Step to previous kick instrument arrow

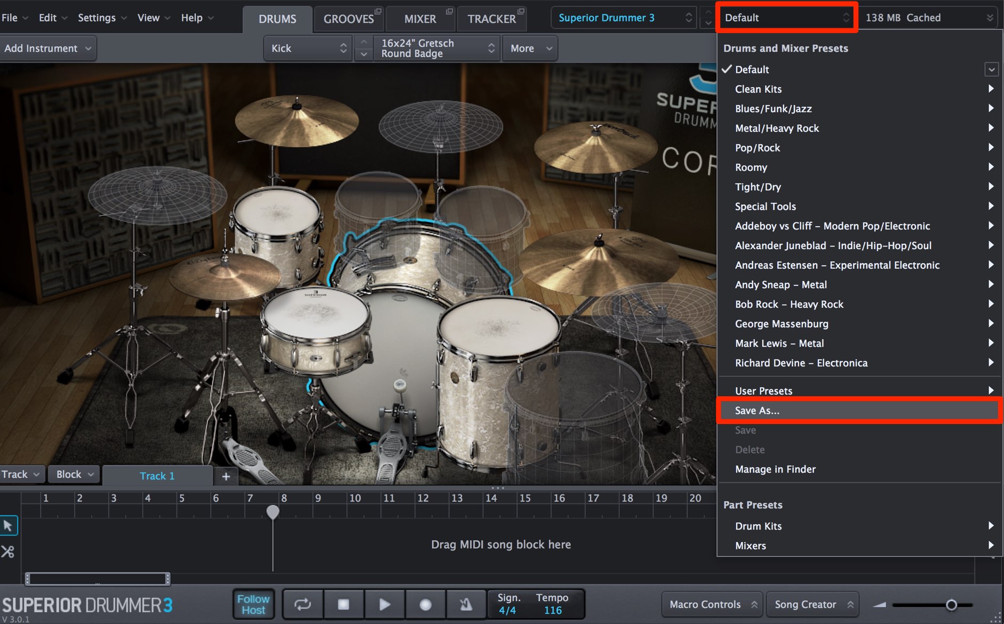click(x=364, y=42)
